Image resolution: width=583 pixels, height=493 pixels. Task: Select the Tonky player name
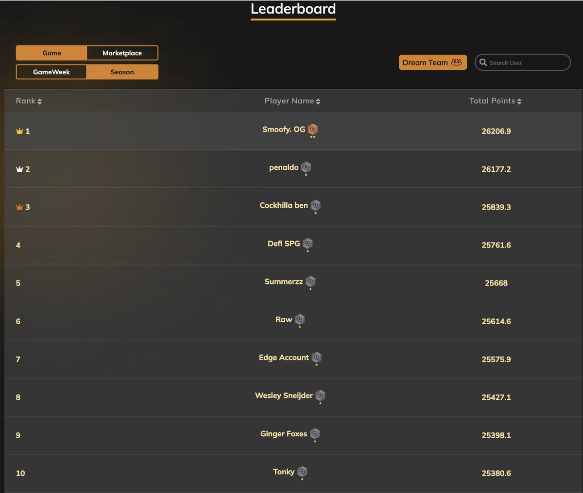point(284,472)
